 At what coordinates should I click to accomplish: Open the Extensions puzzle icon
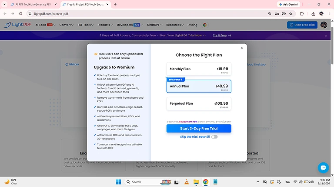pyautogui.click(x=302, y=14)
